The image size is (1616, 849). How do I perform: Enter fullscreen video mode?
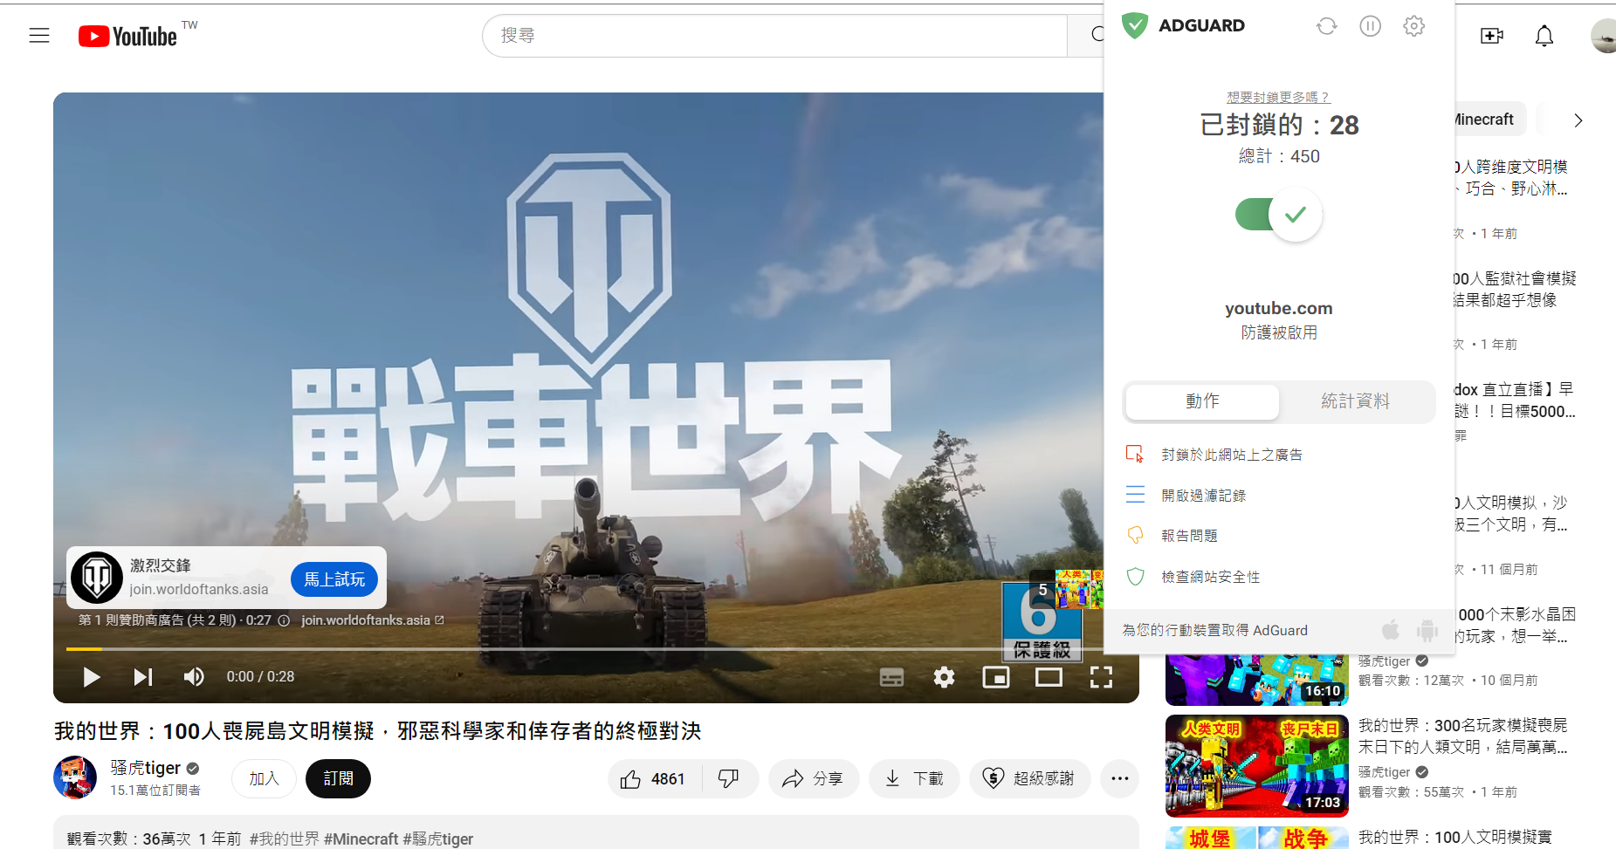pos(1101,677)
